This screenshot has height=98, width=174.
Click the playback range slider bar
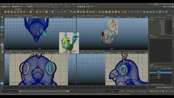[44, 91]
